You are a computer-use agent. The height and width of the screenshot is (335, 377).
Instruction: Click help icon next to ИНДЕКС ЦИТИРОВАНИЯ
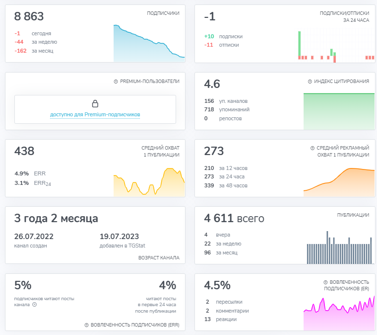point(310,82)
